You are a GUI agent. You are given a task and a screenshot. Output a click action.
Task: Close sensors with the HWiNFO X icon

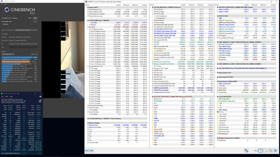[x=275, y=151]
